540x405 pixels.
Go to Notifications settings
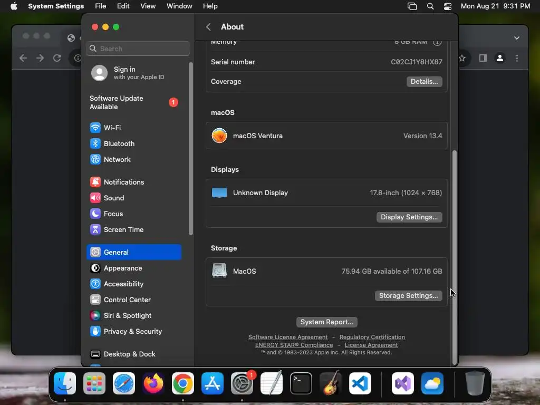pos(134,182)
